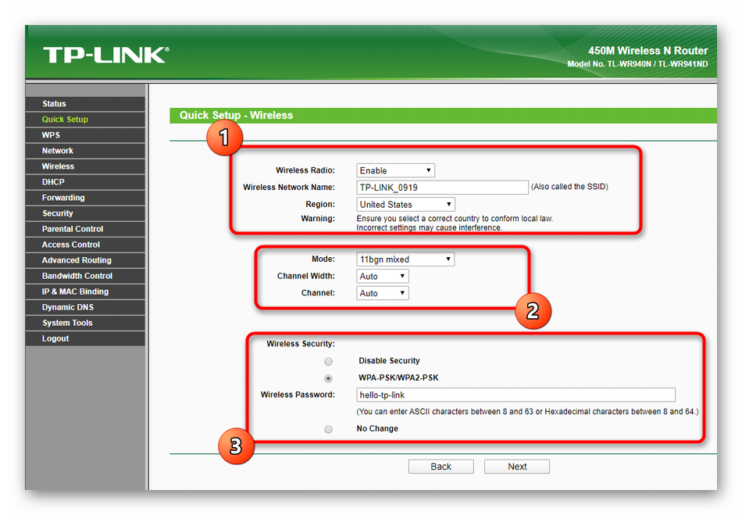Image resolution: width=742 pixels, height=515 pixels.
Task: Expand the Channel Width dropdown
Action: (382, 277)
